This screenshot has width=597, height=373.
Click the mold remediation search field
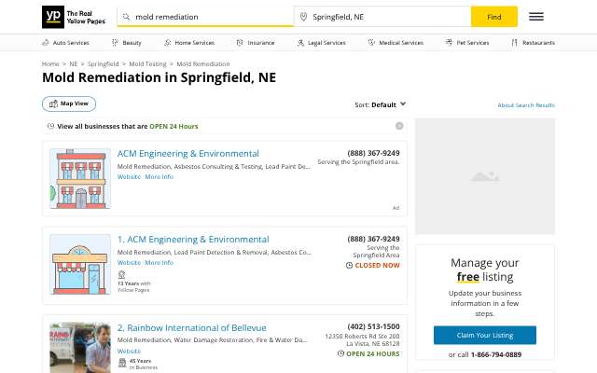(x=205, y=17)
